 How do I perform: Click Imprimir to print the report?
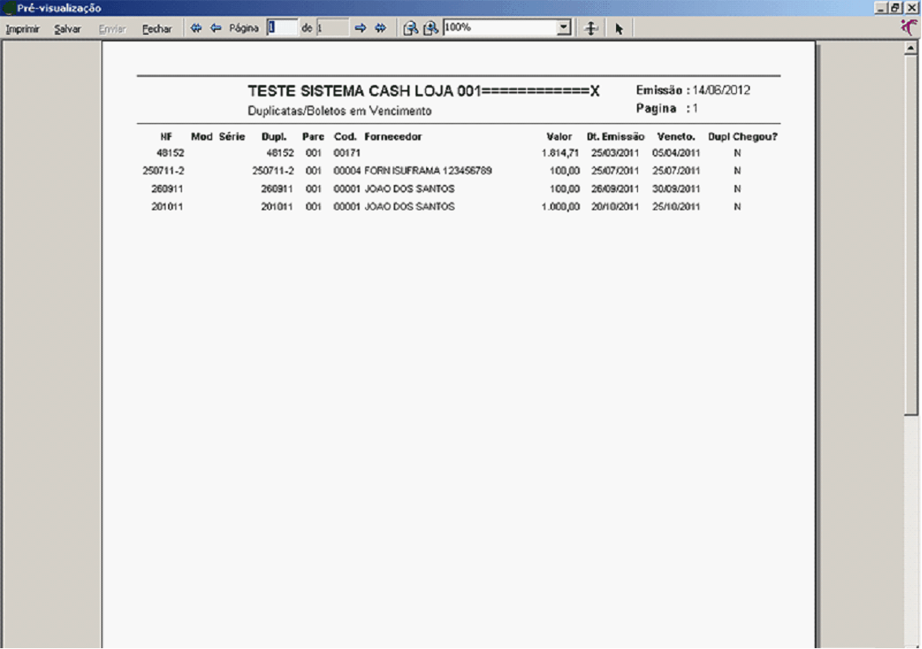pos(23,28)
